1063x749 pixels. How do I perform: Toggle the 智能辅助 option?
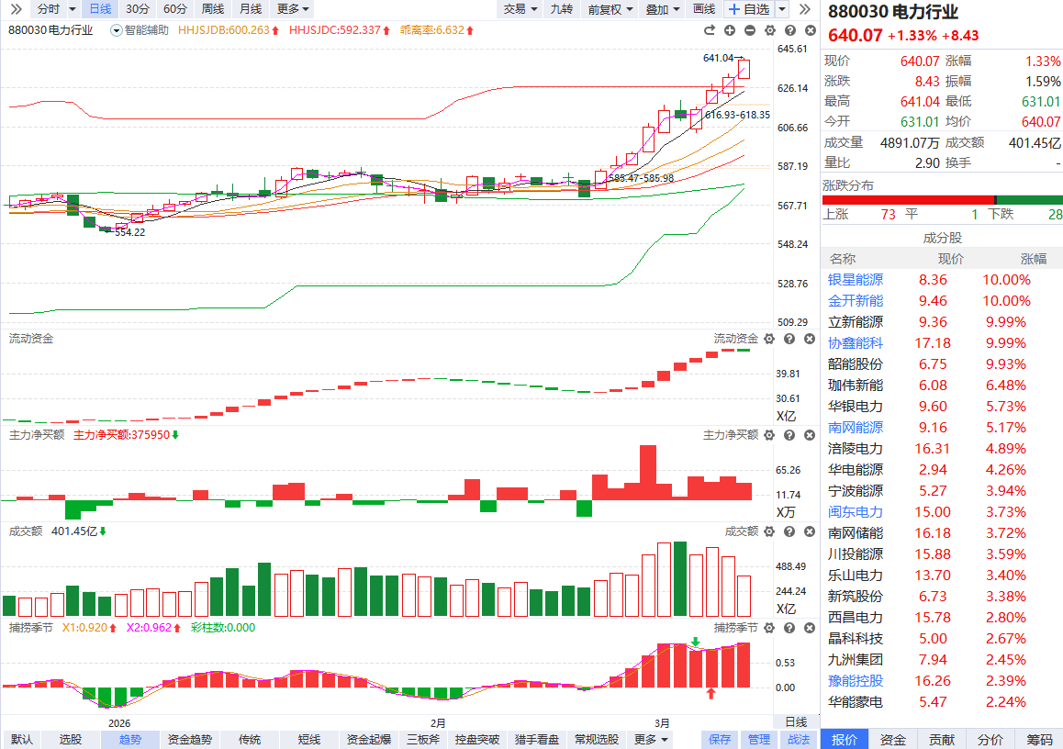click(140, 30)
